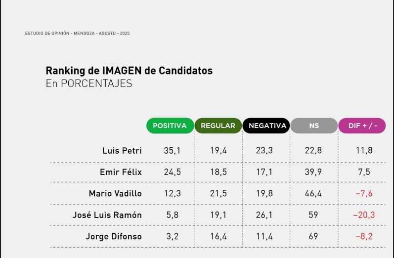
Task: Click the green POSITIVA header pill
Action: pos(170,126)
